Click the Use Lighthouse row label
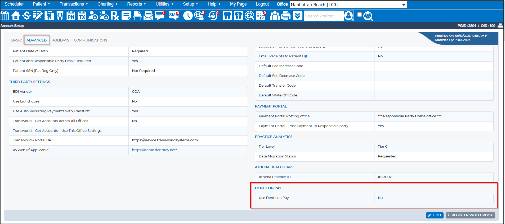This screenshot has width=505, height=224. [x=26, y=101]
